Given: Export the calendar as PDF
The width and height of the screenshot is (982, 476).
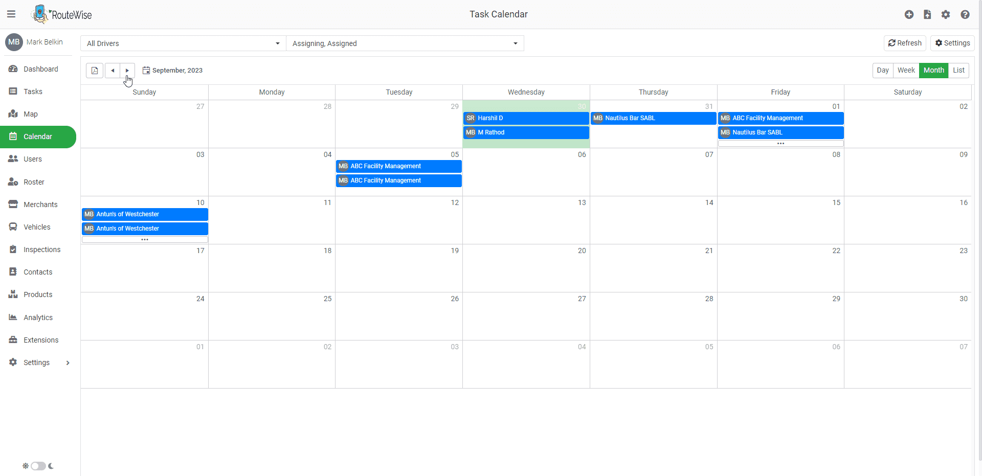Looking at the screenshot, I should tap(94, 70).
